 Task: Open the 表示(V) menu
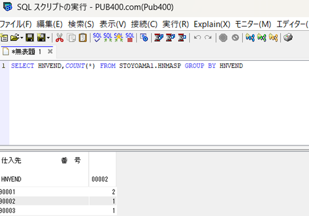[x=113, y=24]
